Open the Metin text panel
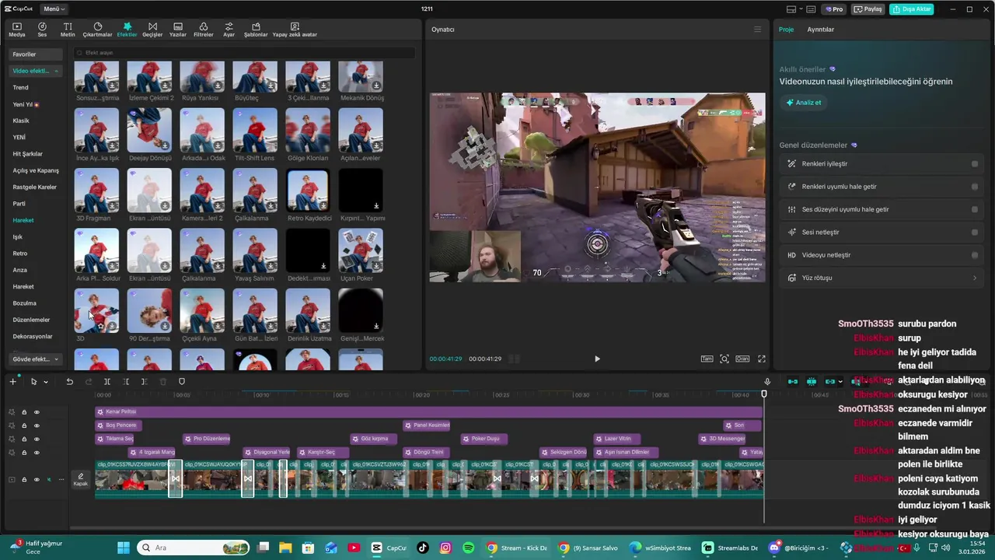The height and width of the screenshot is (560, 995). pos(68,30)
